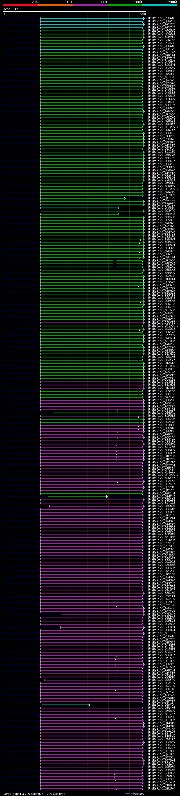The height and width of the screenshot is (796, 180).
Task: Open hit UniRef100_P38418
Action: tap(161, 18)
